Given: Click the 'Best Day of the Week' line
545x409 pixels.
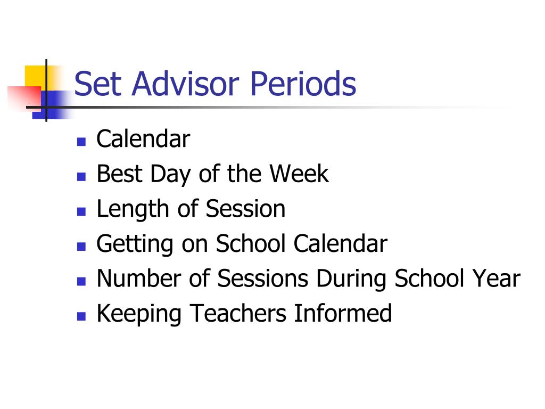Looking at the screenshot, I should pyautogui.click(x=212, y=174).
